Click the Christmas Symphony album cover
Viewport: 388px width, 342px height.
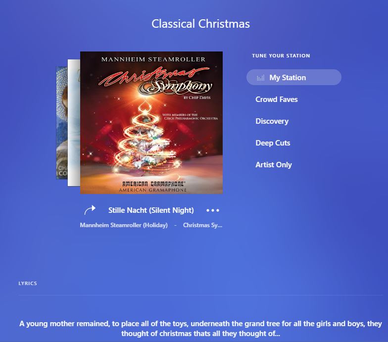point(151,123)
